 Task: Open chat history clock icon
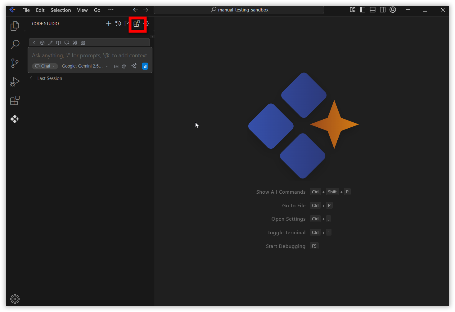pyautogui.click(x=118, y=24)
